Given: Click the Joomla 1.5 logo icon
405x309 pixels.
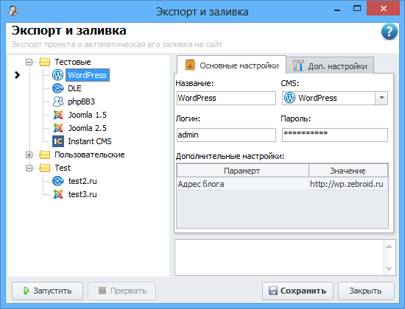Looking at the screenshot, I should click(58, 115).
